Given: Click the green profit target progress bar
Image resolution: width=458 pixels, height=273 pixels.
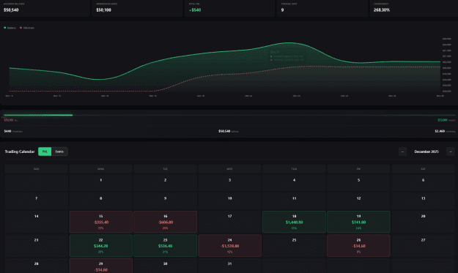Looking at the screenshot, I should point(38,115).
